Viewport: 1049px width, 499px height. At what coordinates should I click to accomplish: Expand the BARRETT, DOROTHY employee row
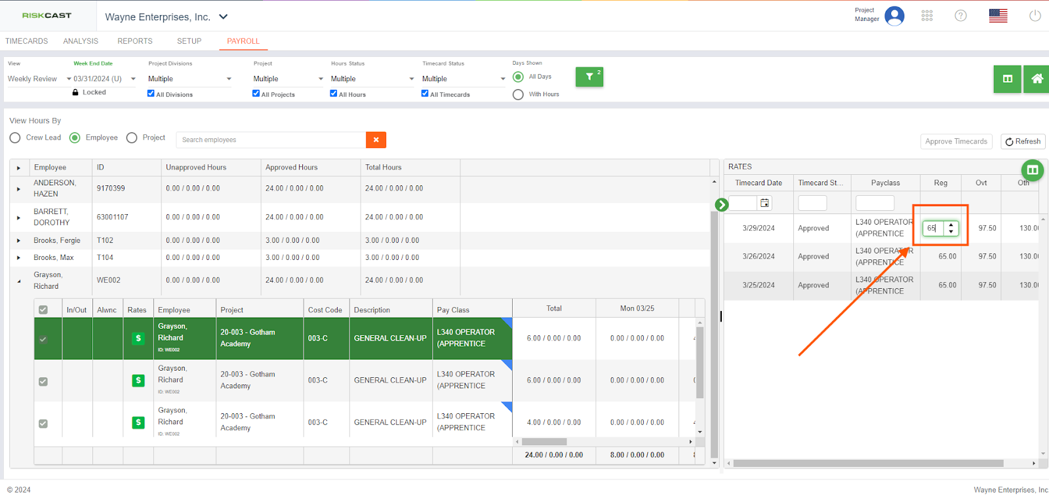(x=18, y=217)
